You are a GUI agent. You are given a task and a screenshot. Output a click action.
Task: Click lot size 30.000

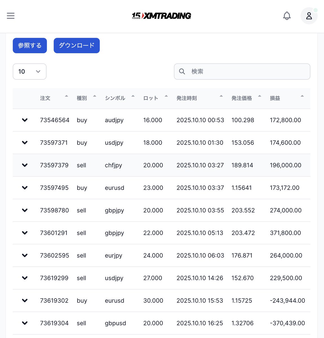(153, 301)
